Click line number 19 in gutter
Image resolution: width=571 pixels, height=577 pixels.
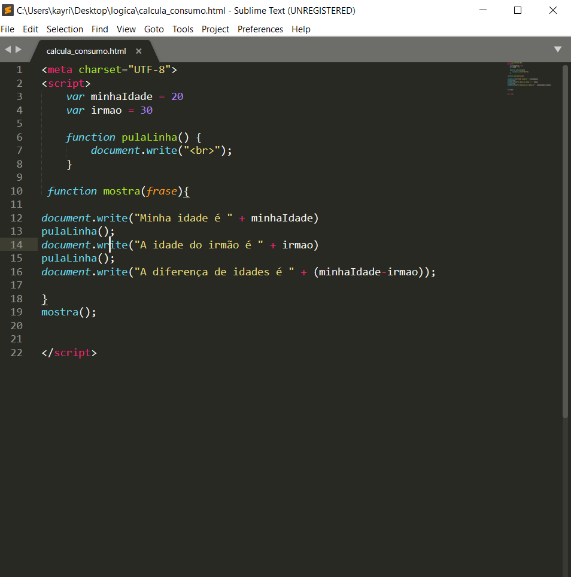[x=17, y=312]
